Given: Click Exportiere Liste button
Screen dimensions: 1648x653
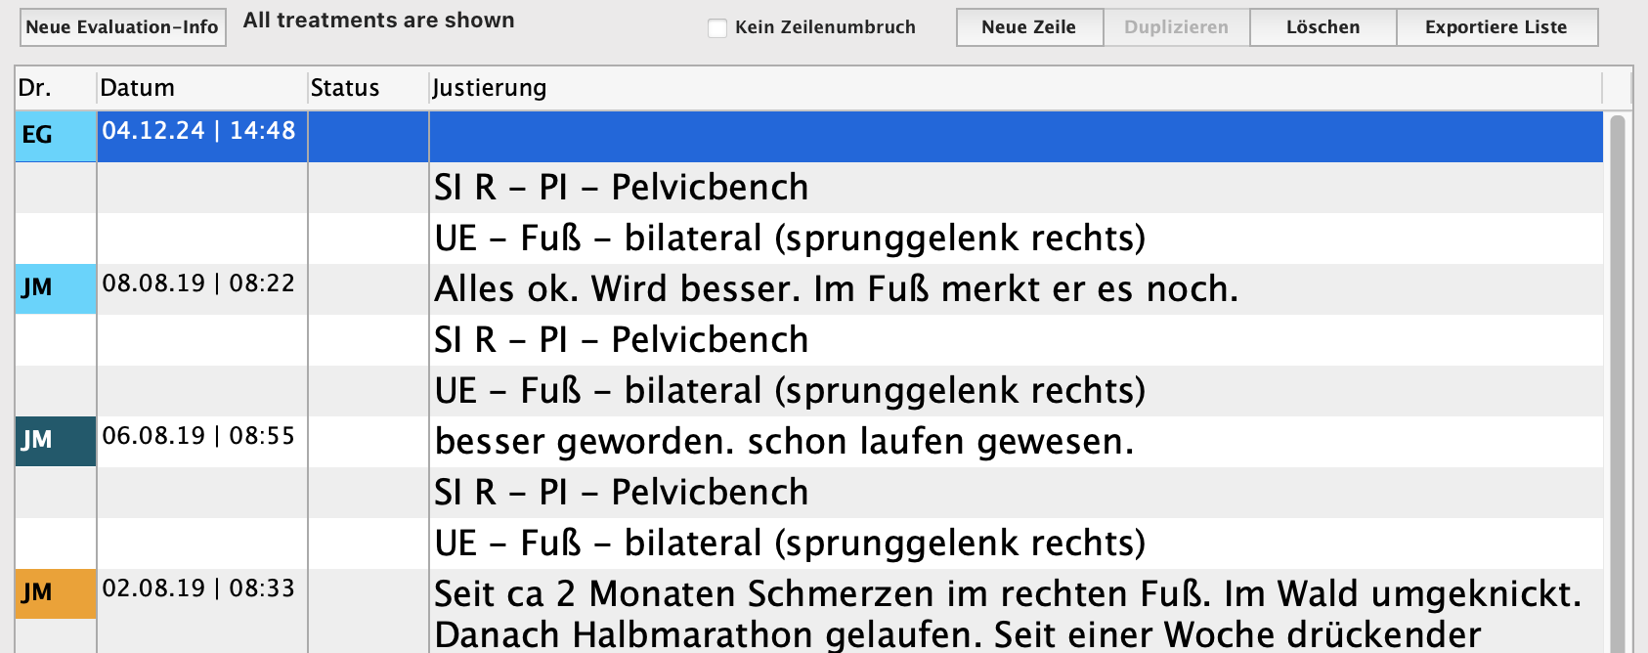Looking at the screenshot, I should [x=1496, y=27].
